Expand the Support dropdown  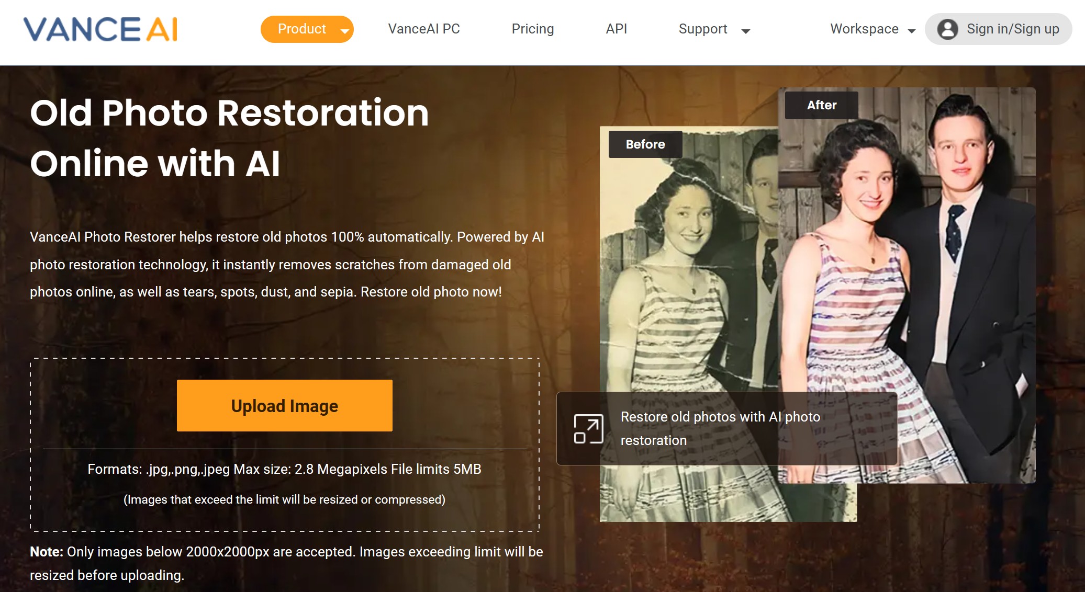click(x=746, y=30)
